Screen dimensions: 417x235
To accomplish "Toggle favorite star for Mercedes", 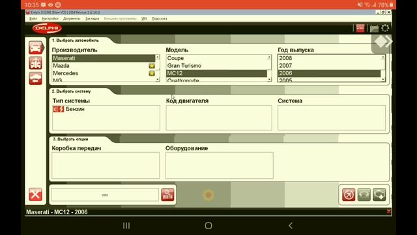I will point(152,73).
